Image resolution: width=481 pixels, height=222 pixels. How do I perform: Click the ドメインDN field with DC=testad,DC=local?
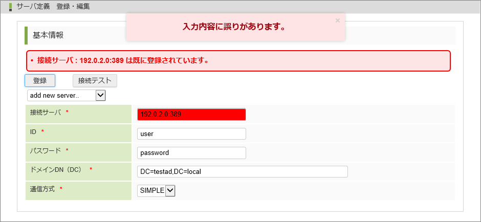pyautogui.click(x=243, y=171)
